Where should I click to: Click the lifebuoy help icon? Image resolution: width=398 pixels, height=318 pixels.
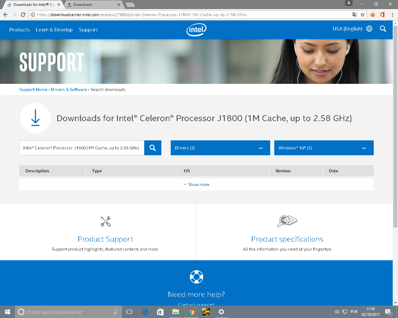pos(197,277)
